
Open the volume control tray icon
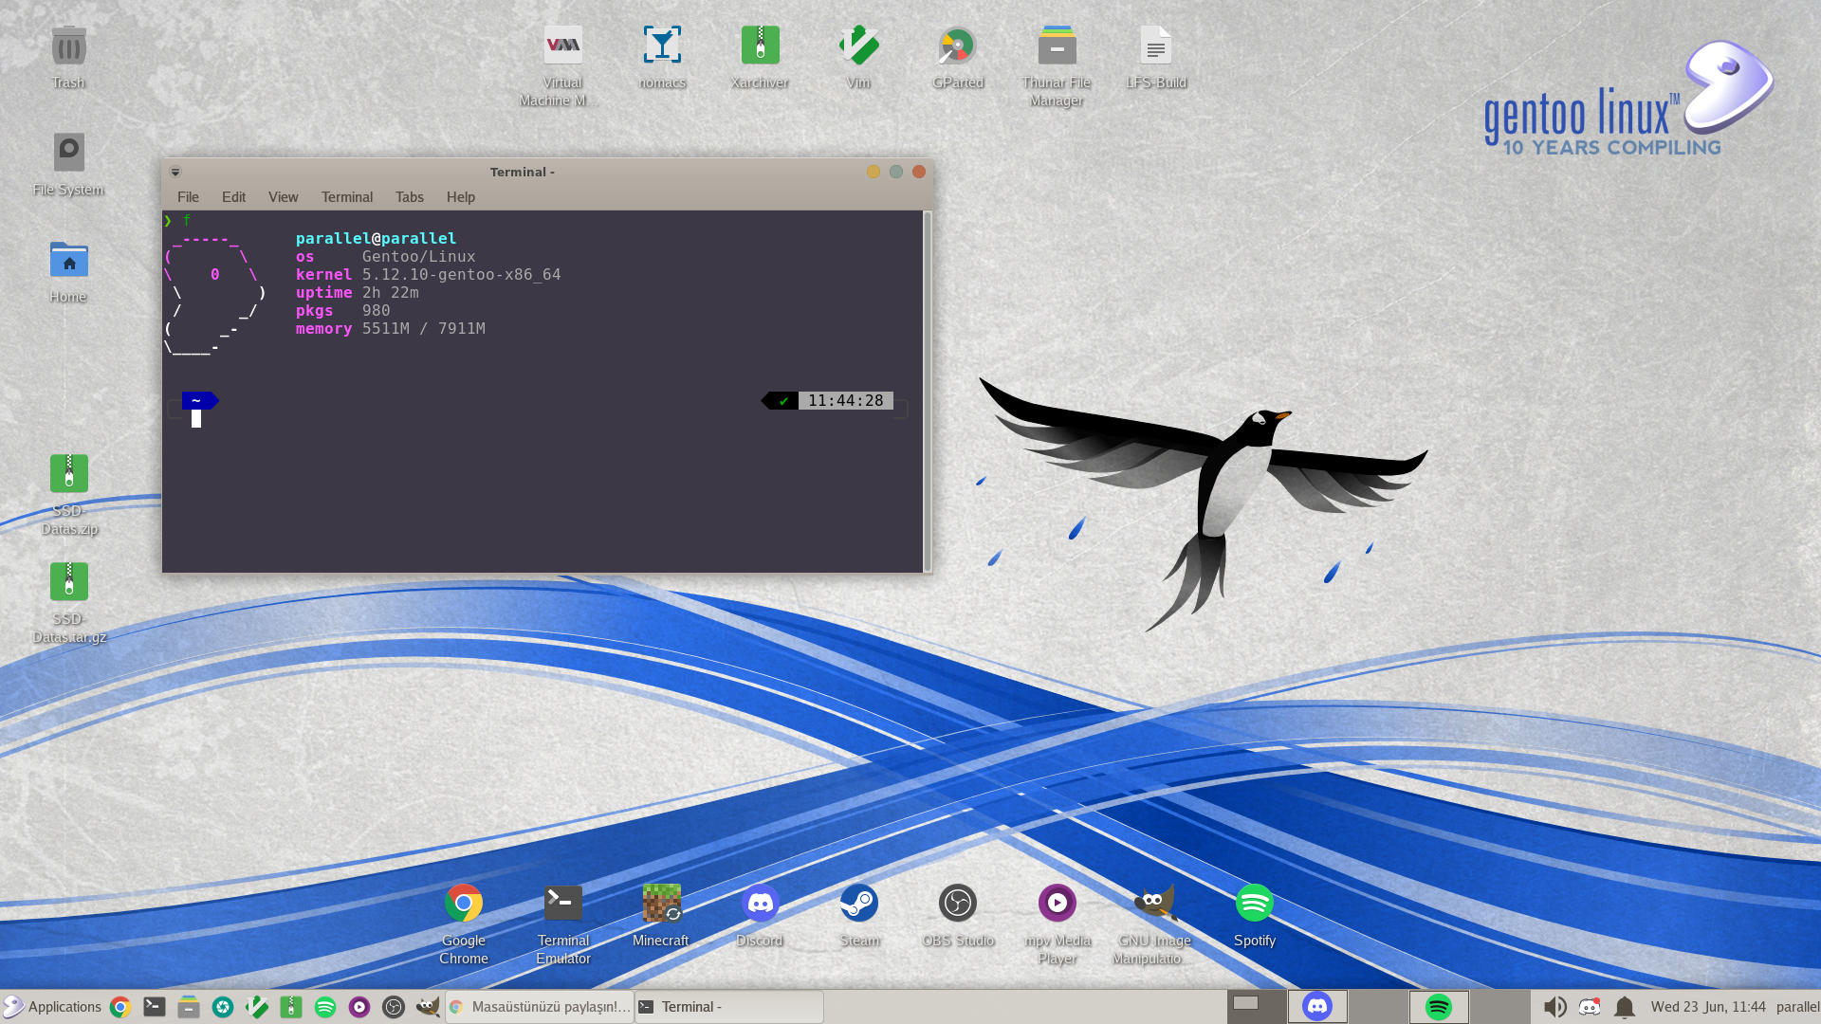click(x=1554, y=1007)
